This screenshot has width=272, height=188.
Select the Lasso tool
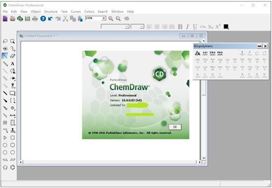point(5,41)
